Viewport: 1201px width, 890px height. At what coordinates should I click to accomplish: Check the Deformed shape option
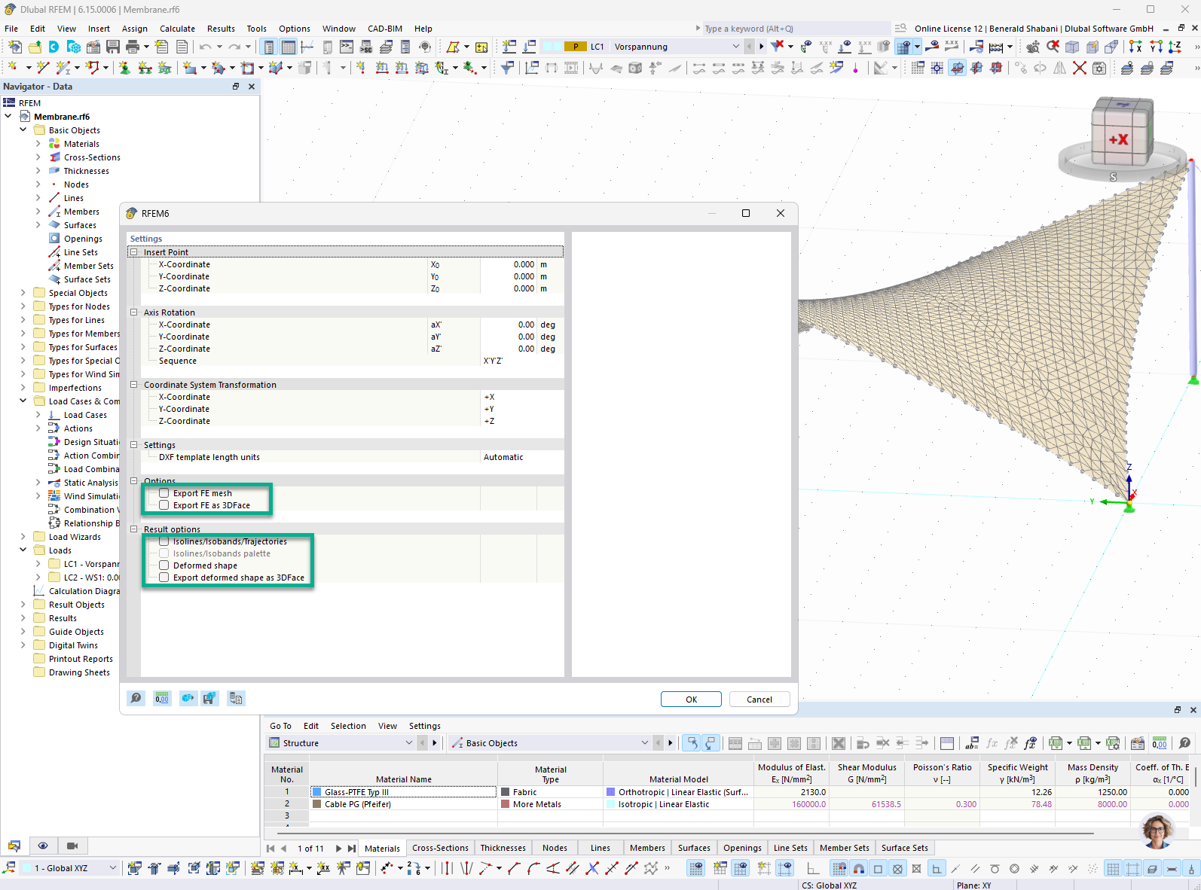click(x=163, y=565)
